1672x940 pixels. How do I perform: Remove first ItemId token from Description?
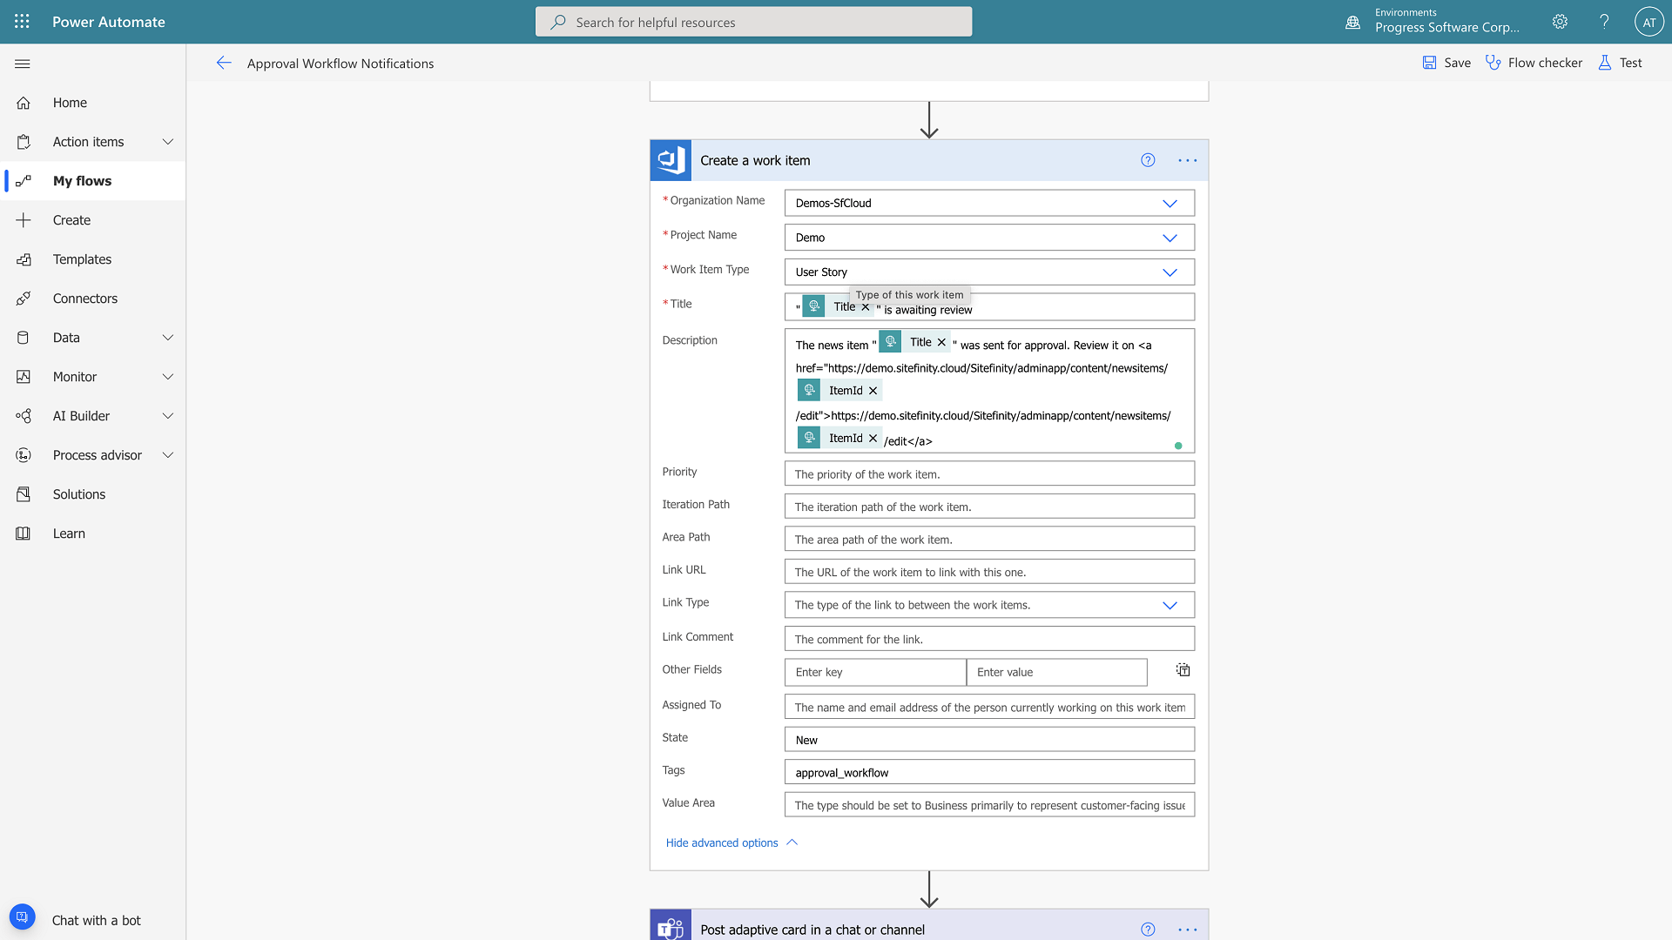coord(873,391)
